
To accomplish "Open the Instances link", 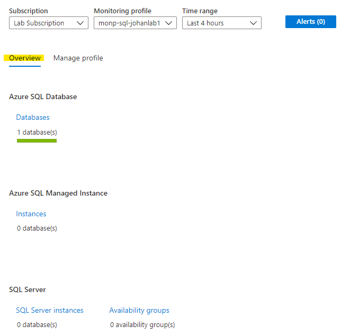I will (31, 214).
